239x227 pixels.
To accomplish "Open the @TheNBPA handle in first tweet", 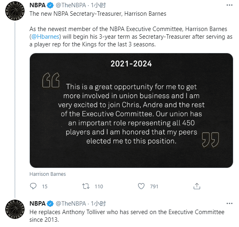I will click(71, 5).
